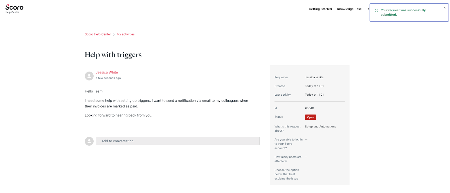Image resolution: width=450 pixels, height=193 pixels.
Task: Open the Knowledge Base menu item
Action: (x=349, y=9)
